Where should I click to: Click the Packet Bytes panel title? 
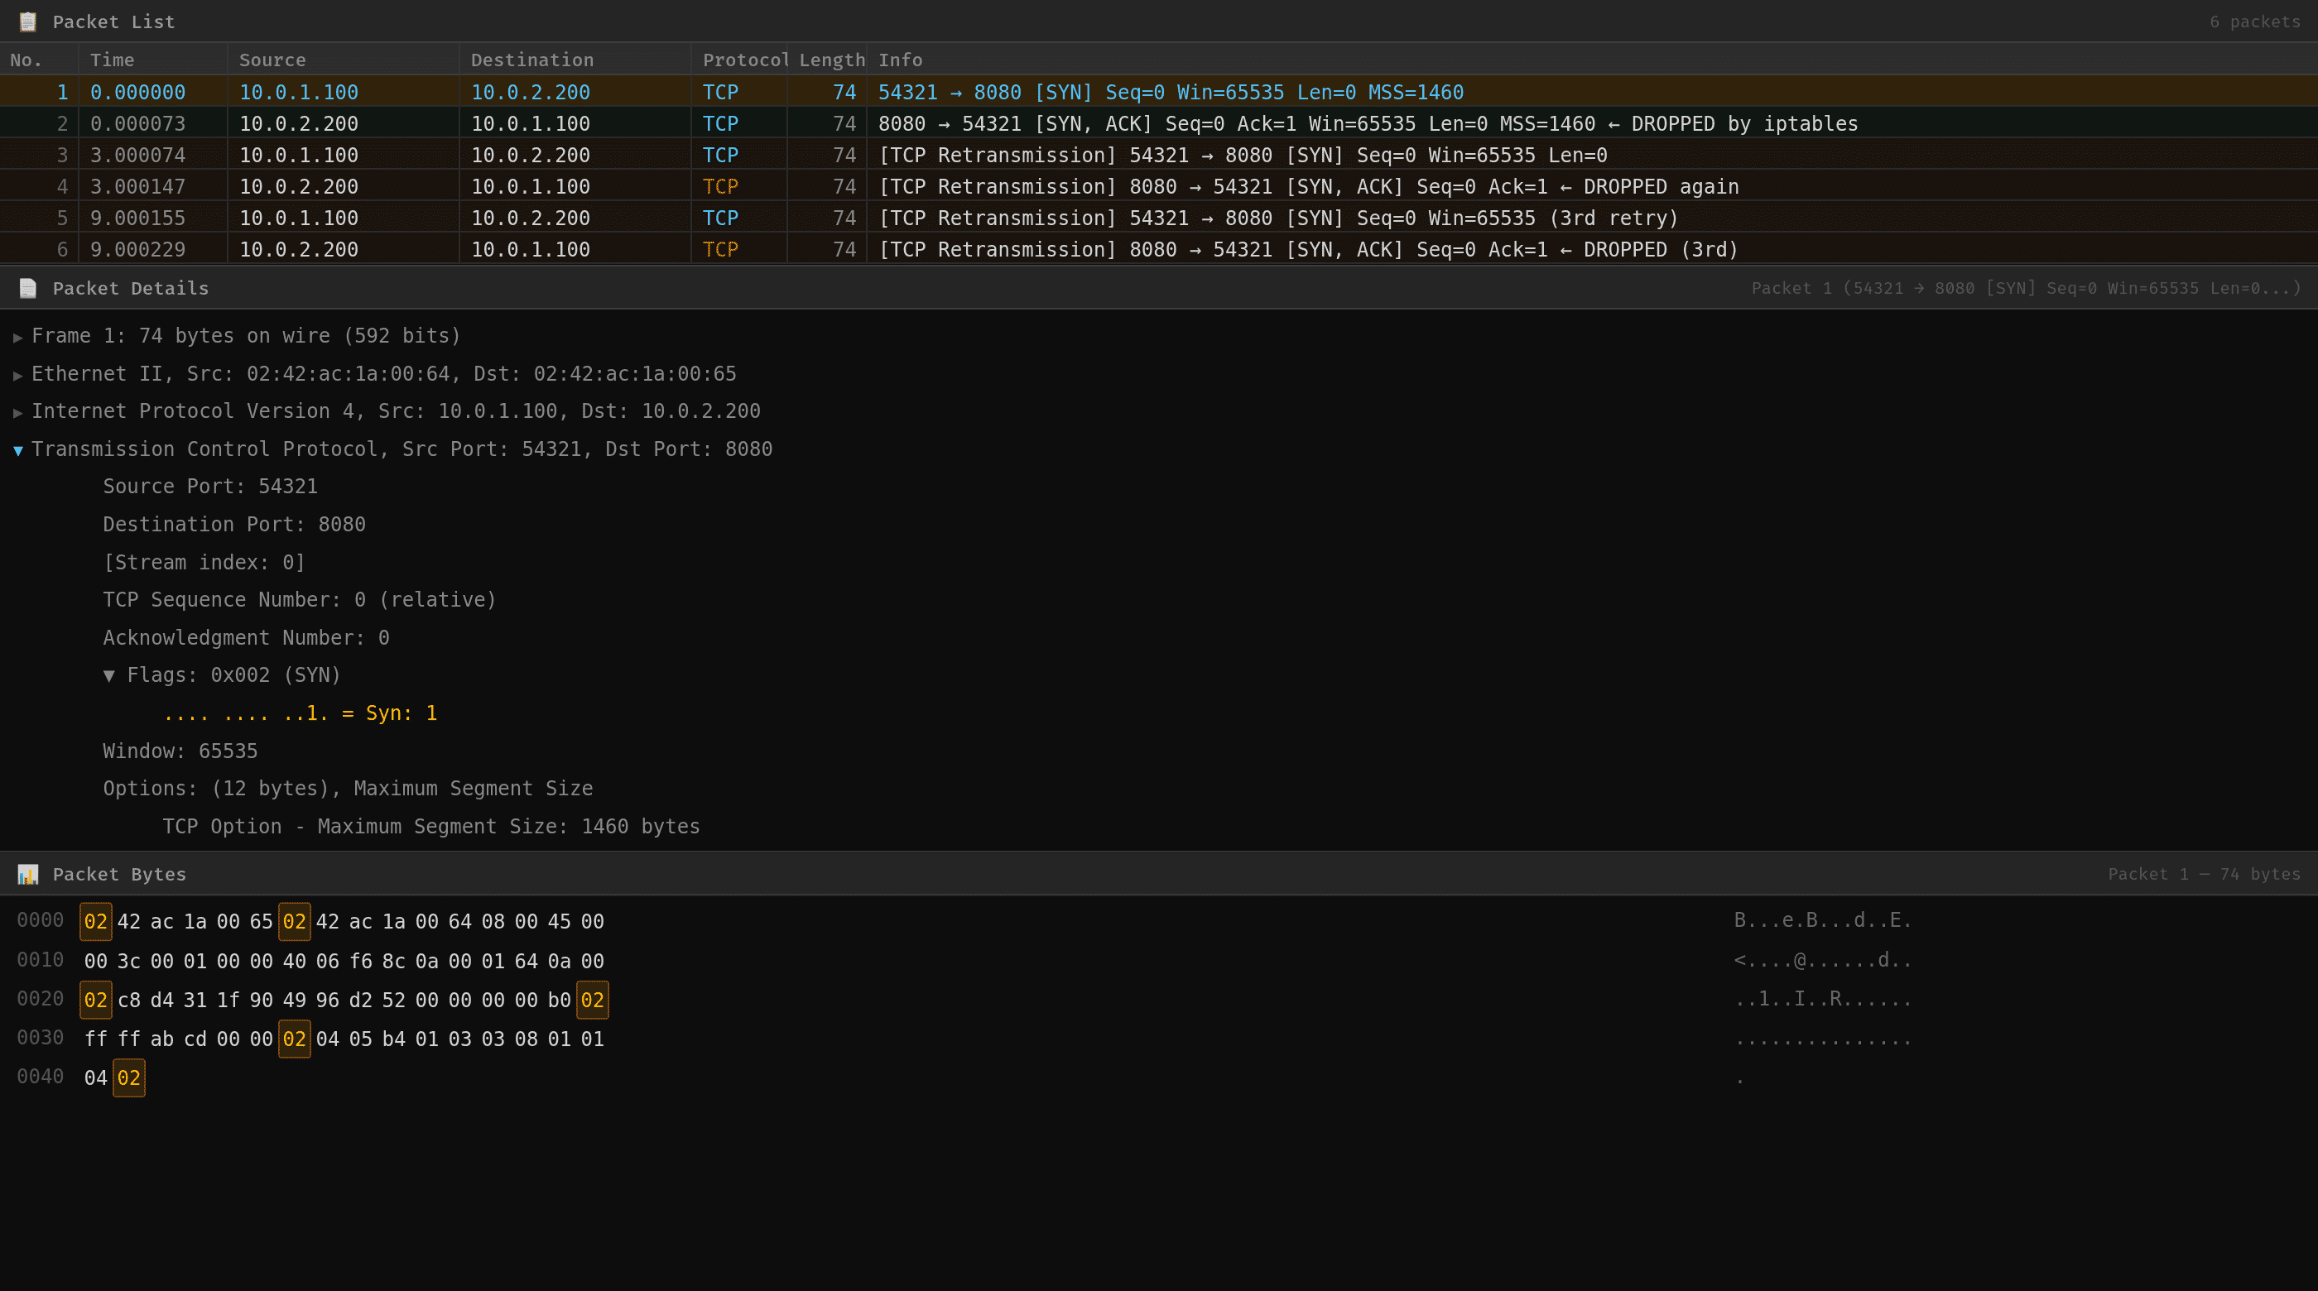[120, 874]
